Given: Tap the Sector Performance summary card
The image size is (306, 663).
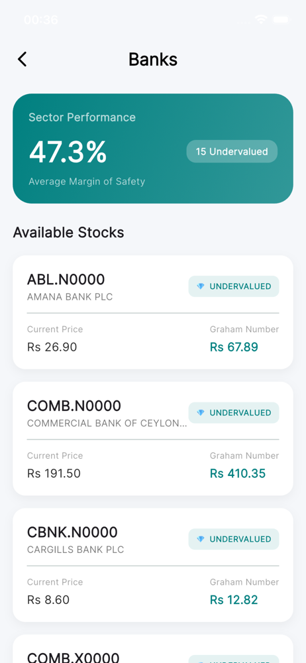Looking at the screenshot, I should pyautogui.click(x=153, y=149).
